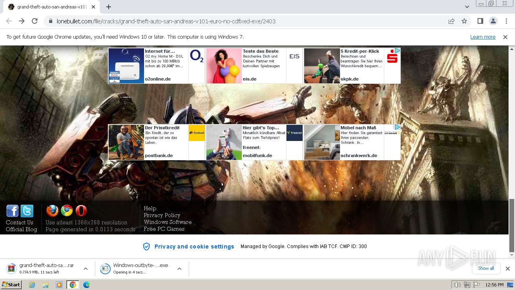Image resolution: width=515 pixels, height=290 pixels.
Task: Show all downloads
Action: pos(486,268)
